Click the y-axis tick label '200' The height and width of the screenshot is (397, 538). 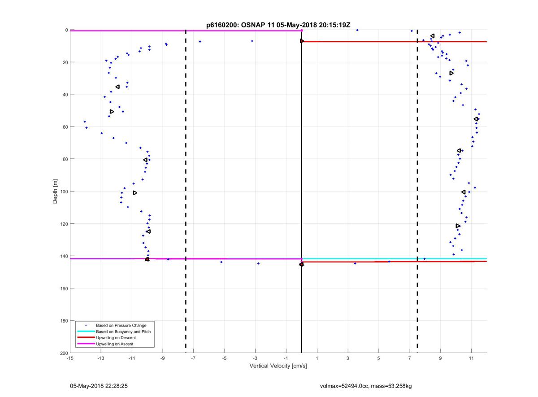(64, 353)
